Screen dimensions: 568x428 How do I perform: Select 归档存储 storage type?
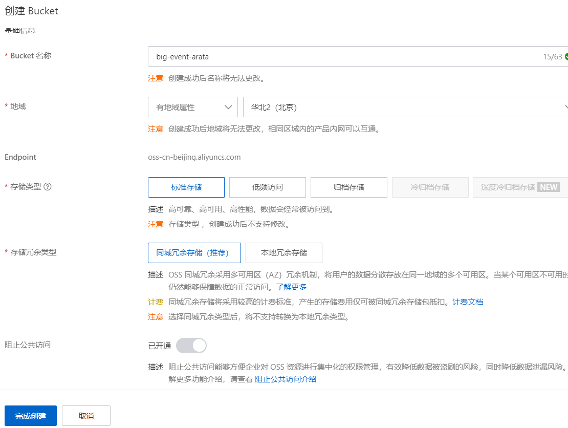(349, 187)
